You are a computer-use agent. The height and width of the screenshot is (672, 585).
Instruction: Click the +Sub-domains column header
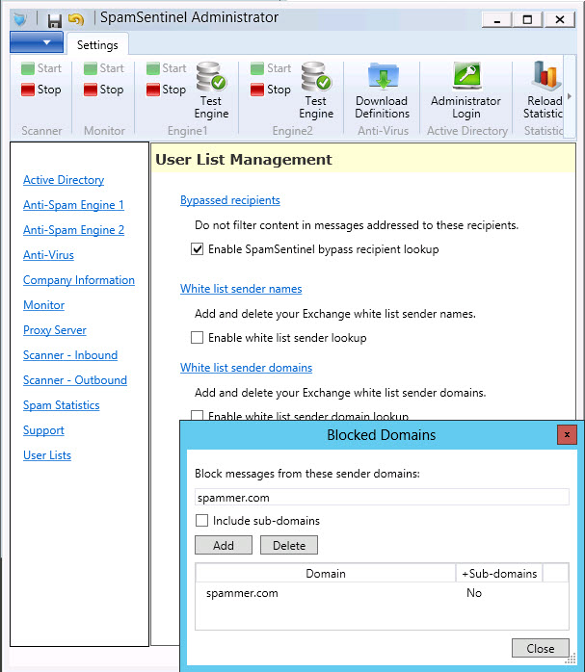pyautogui.click(x=499, y=574)
